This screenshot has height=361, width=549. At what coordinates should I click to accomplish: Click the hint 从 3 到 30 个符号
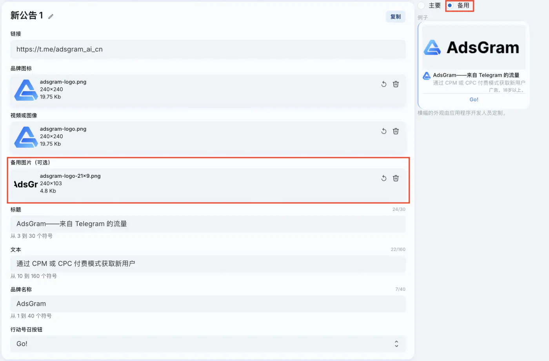pyautogui.click(x=31, y=236)
